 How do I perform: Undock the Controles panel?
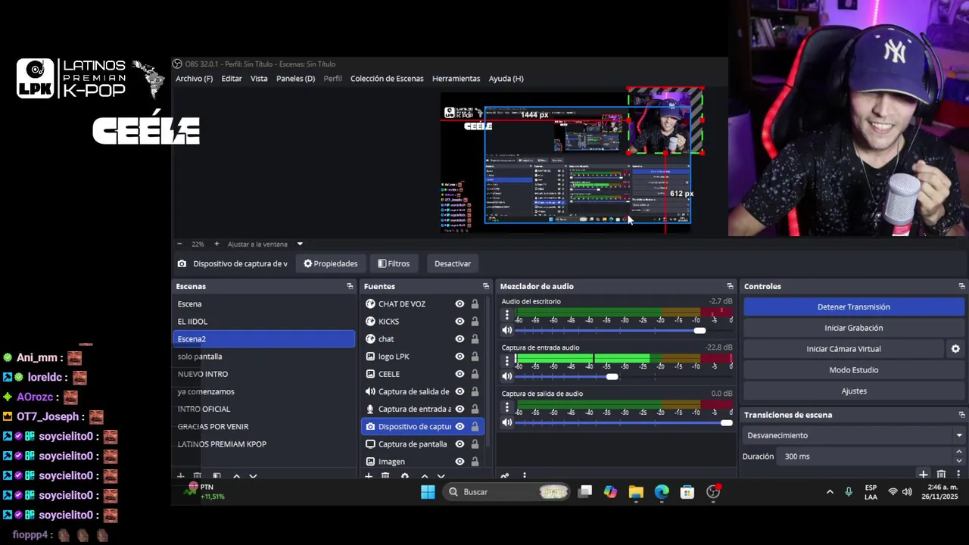coord(961,286)
